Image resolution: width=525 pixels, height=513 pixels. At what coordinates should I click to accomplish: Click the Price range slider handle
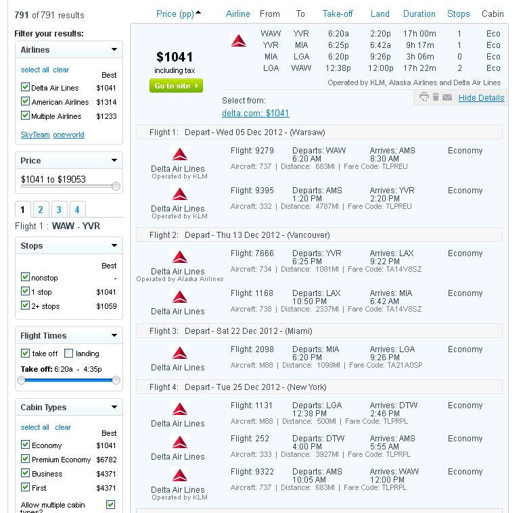(116, 186)
